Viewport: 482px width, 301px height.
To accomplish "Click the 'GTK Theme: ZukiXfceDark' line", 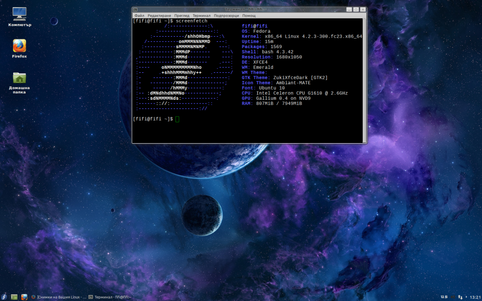I will click(x=285, y=78).
